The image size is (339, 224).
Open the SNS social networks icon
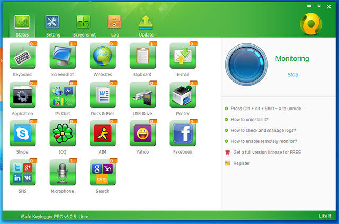point(22,173)
